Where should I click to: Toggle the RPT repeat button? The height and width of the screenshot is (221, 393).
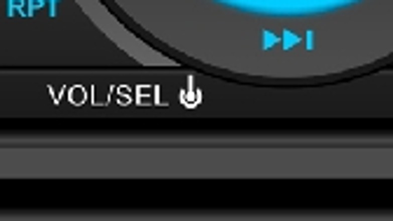coord(33,9)
